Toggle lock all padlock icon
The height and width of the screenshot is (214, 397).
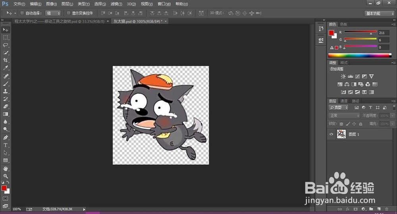point(360,124)
